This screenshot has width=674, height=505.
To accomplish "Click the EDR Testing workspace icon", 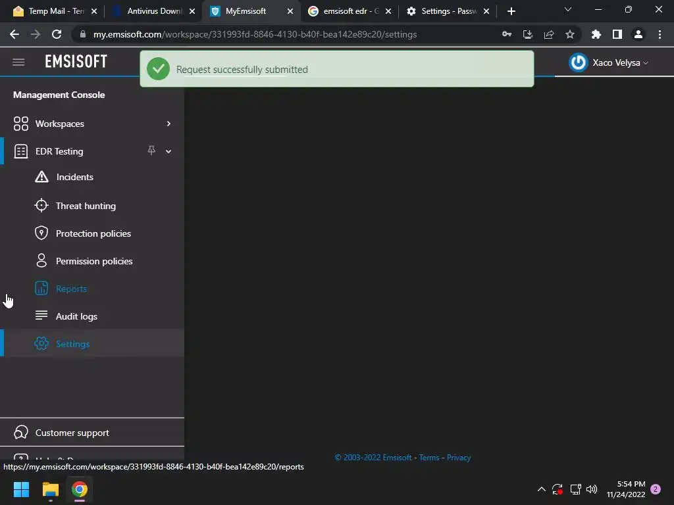I will click(x=20, y=151).
